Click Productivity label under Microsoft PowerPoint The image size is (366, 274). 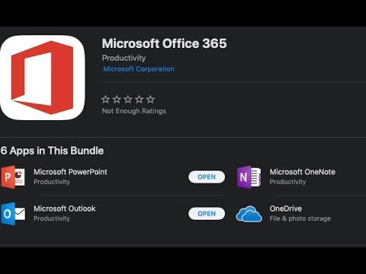tap(52, 182)
